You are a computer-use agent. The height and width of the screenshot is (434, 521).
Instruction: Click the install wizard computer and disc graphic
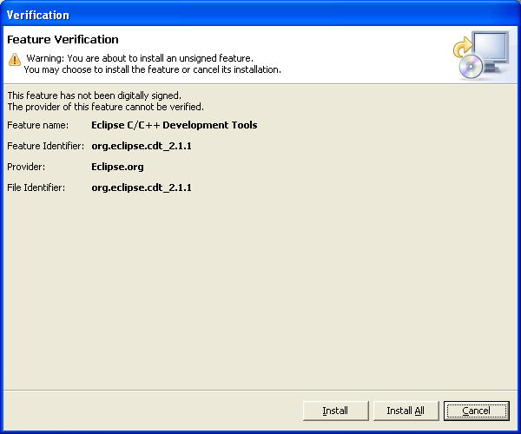tap(481, 55)
